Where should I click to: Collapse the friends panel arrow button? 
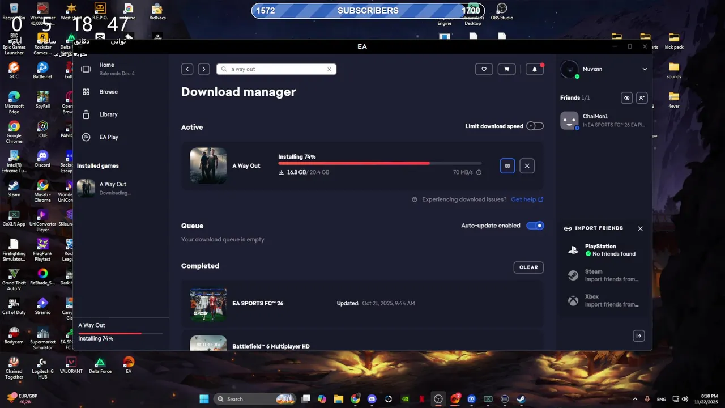638,336
